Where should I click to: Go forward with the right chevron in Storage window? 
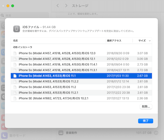66,6
